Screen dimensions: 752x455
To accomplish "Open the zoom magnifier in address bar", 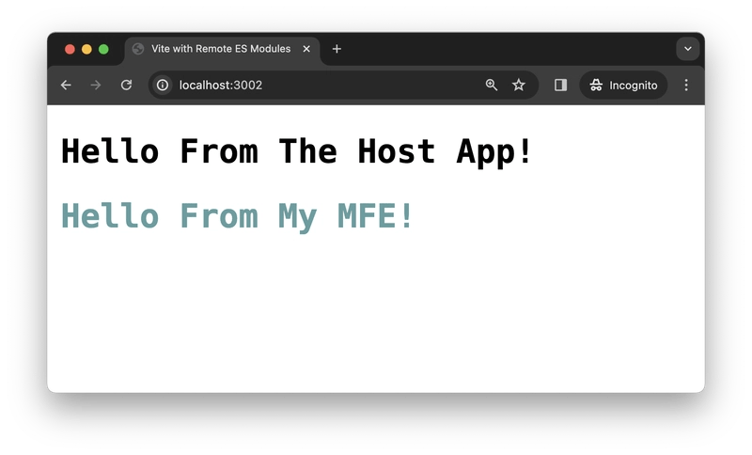I will click(491, 85).
